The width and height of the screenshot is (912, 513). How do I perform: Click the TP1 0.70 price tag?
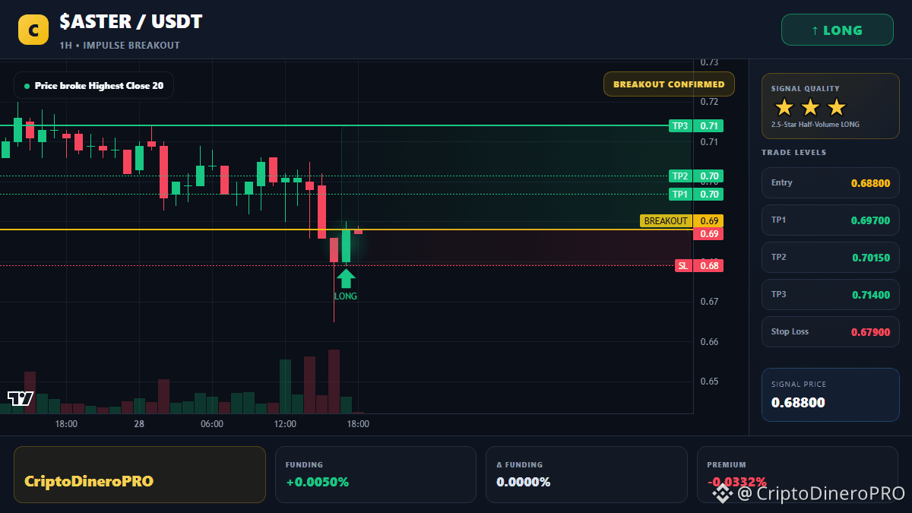click(x=695, y=195)
